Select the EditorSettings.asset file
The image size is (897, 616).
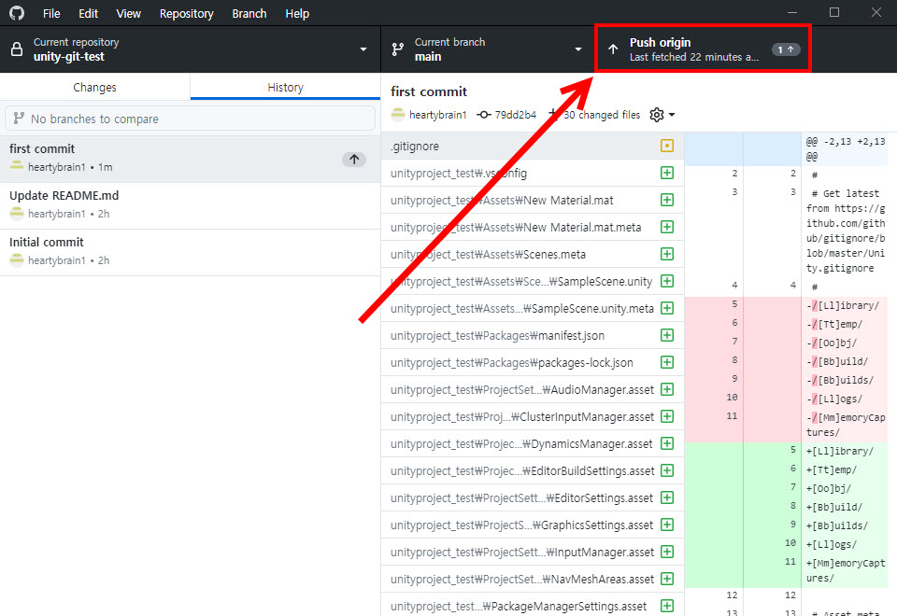point(532,497)
